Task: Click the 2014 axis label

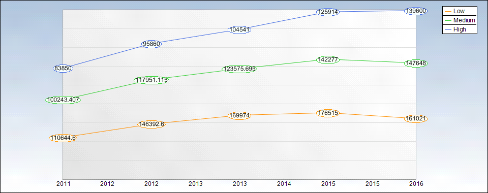Action: (284, 184)
